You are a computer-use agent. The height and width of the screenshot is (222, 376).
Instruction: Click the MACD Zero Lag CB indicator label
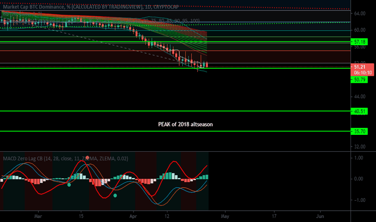click(65, 158)
